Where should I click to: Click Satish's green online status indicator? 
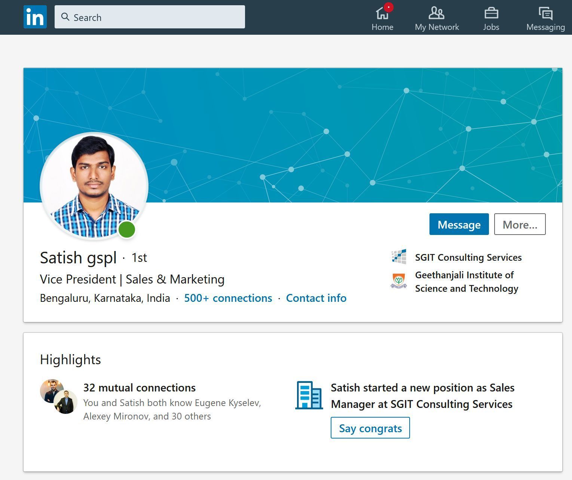127,230
